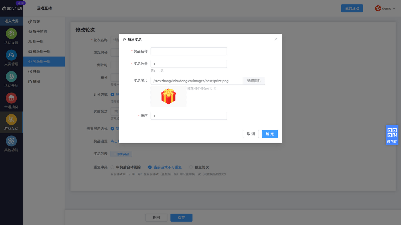Click the 猴子爬树 game icon
Viewport: 401px width, 225px height.
[x=30, y=32]
